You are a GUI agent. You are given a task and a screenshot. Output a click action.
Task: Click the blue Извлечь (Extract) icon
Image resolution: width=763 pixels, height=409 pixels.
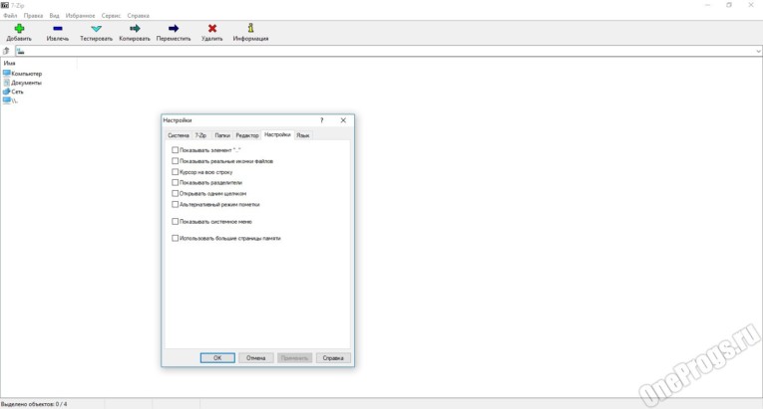[x=58, y=29]
